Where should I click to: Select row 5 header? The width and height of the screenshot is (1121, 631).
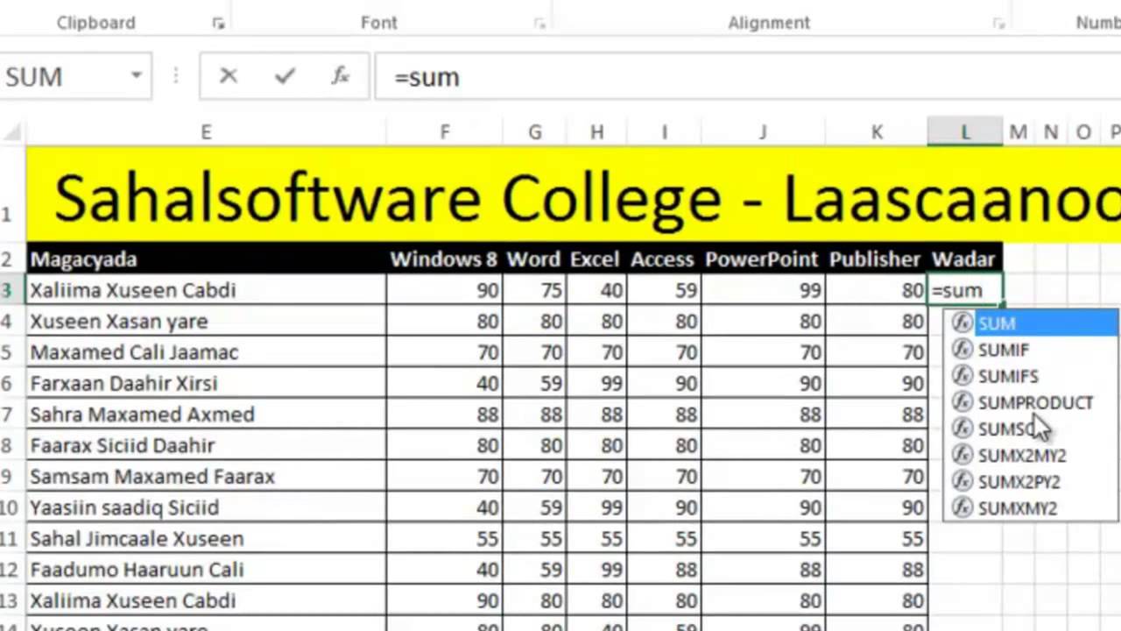tap(11, 352)
